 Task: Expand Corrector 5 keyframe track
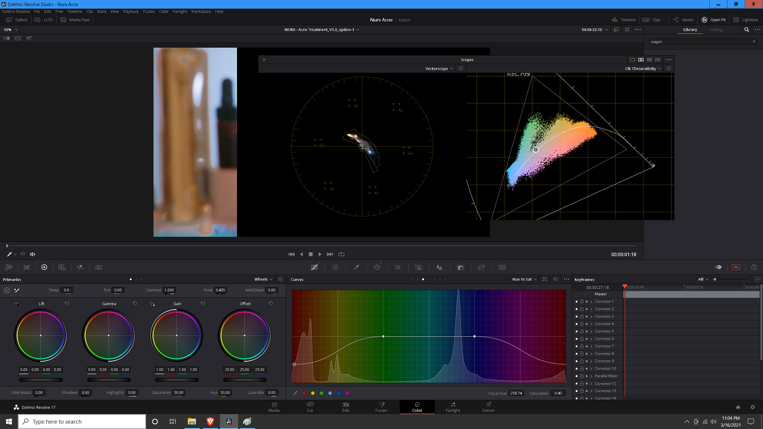pyautogui.click(x=591, y=331)
